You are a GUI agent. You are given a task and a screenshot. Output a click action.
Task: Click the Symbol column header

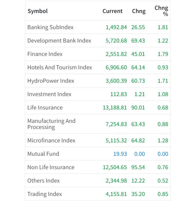(38, 11)
